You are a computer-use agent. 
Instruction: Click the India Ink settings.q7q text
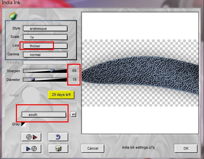[x=138, y=148]
